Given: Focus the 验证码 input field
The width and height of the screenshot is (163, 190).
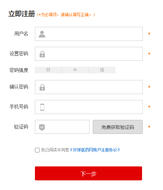Looking at the screenshot, I should pyautogui.click(x=62, y=127).
